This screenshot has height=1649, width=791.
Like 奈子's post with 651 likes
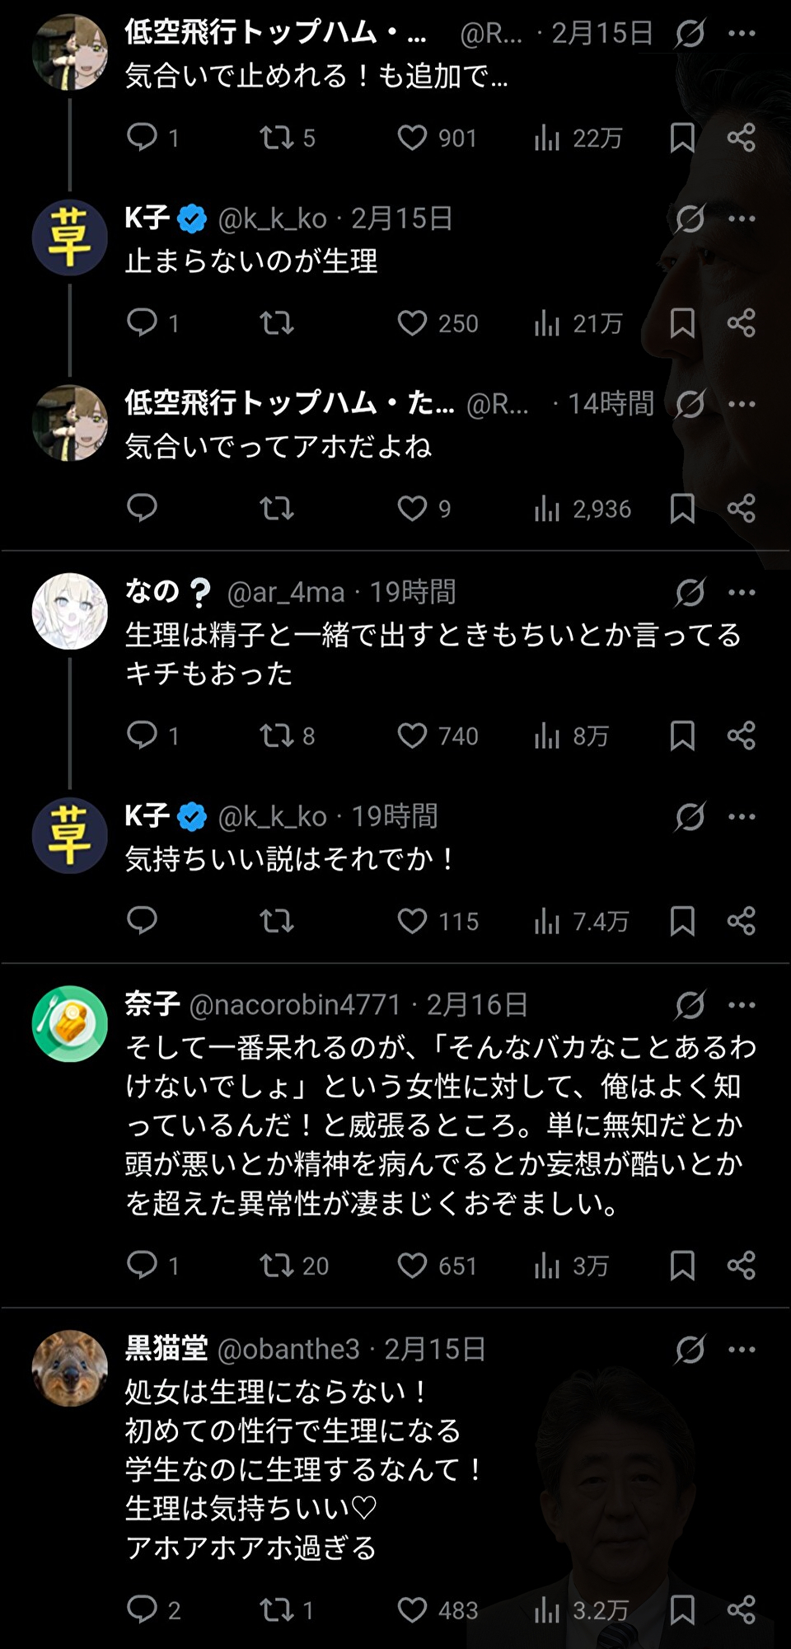[412, 1266]
